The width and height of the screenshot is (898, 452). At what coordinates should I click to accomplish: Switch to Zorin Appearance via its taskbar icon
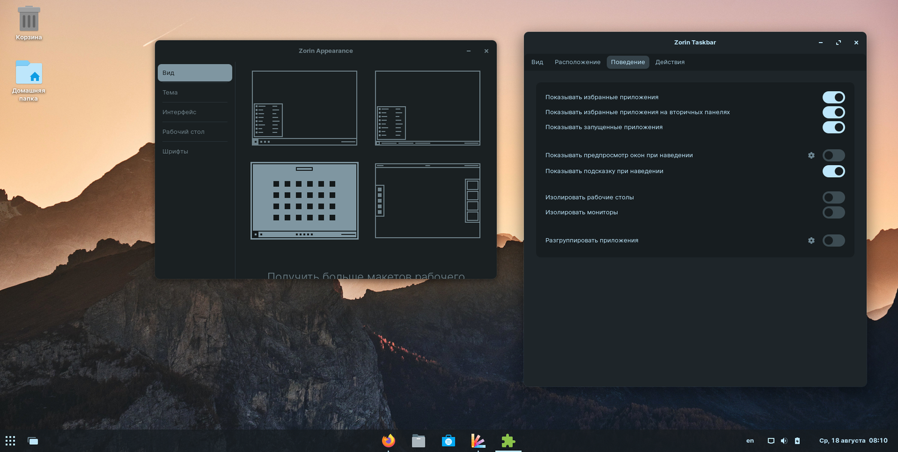click(x=478, y=441)
